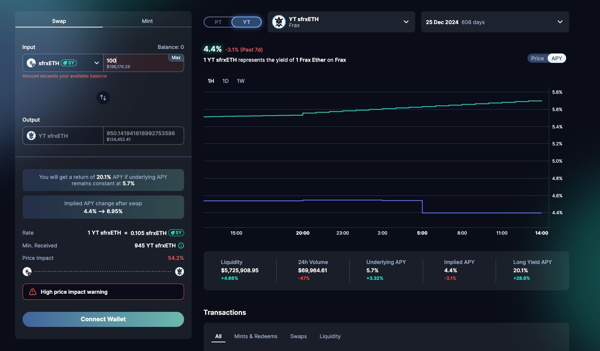Screen dimensions: 600x351
Task: Select the APY chart toggle
Action: click(557, 58)
